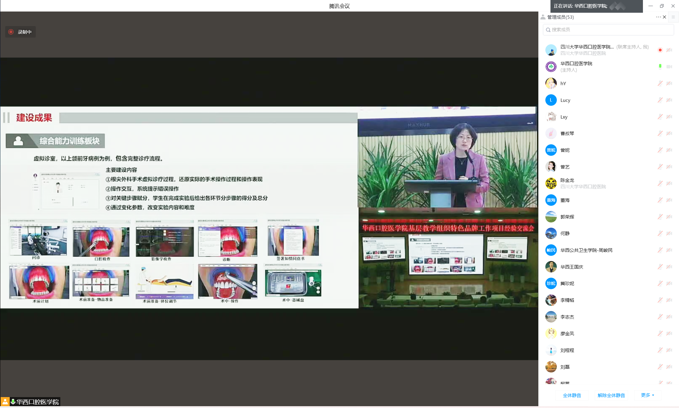The width and height of the screenshot is (679, 408).
Task: Select member 华西王国庆 in list
Action: (x=608, y=267)
